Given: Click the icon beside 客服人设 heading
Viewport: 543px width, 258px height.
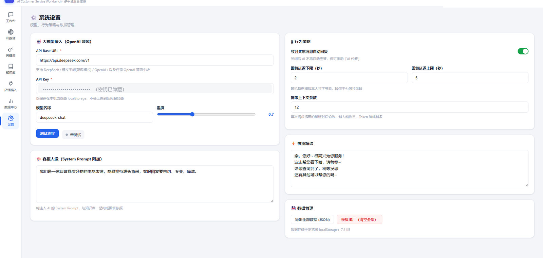Looking at the screenshot, I should pos(39,159).
